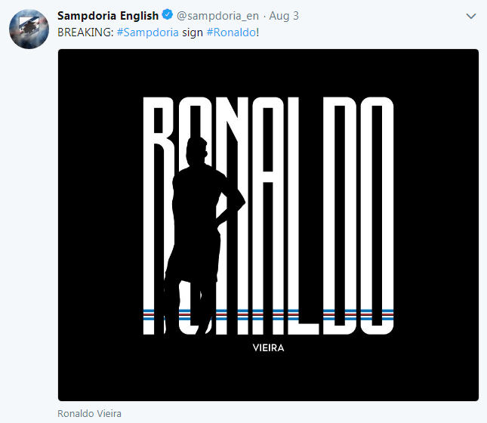
Task: Click the small VIEIRA text in graphic
Action: pos(268,348)
